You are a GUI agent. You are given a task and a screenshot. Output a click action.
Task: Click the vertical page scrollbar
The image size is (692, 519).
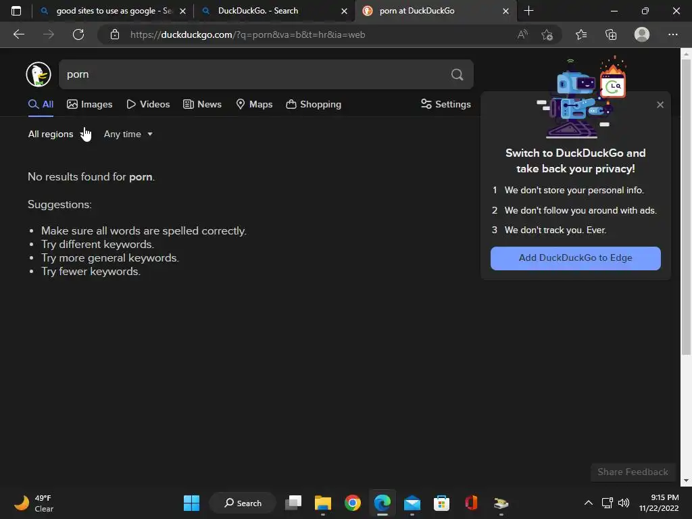click(x=686, y=207)
